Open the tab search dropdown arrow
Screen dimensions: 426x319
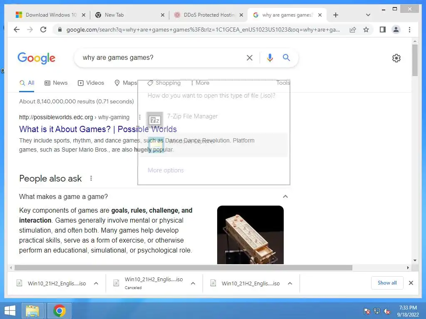pos(368,15)
